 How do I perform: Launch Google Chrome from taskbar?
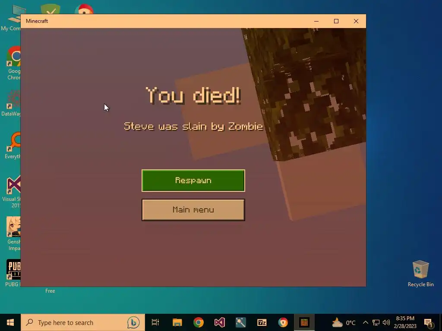click(199, 322)
